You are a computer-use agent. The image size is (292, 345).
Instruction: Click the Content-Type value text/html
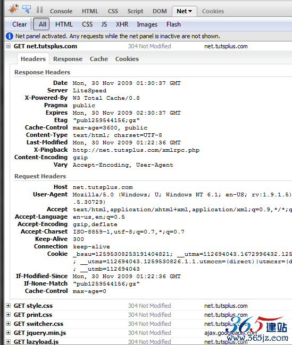[x=118, y=135]
